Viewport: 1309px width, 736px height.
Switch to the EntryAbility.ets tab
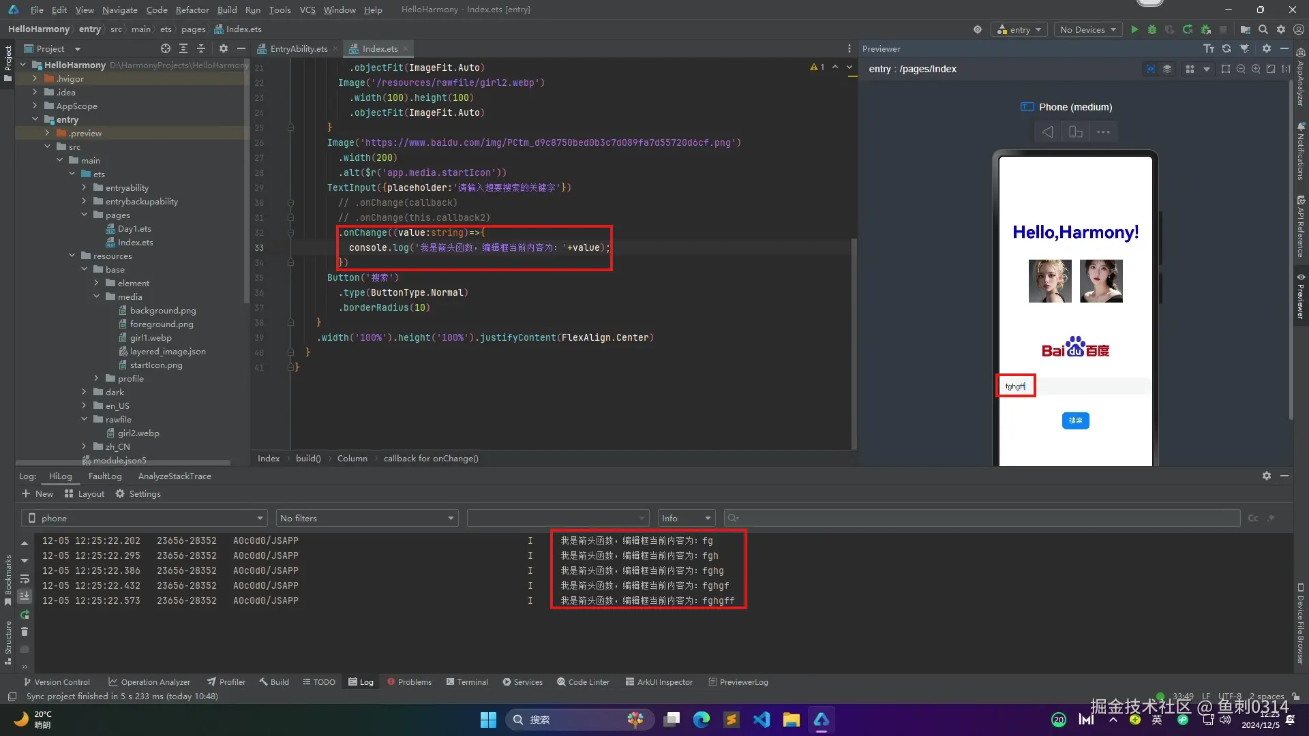point(298,48)
